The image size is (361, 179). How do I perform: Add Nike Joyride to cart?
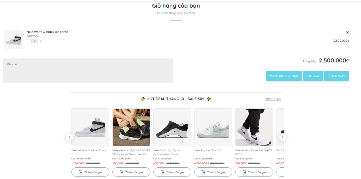(213, 172)
